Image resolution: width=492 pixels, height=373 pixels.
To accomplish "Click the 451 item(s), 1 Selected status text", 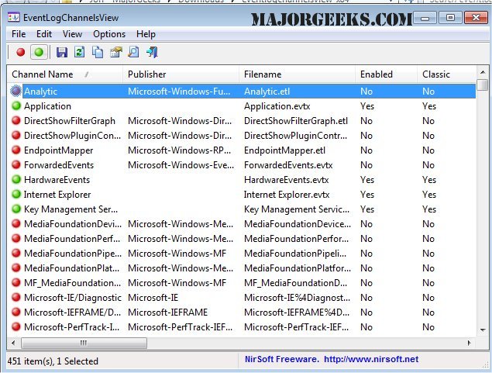I will coord(53,361).
